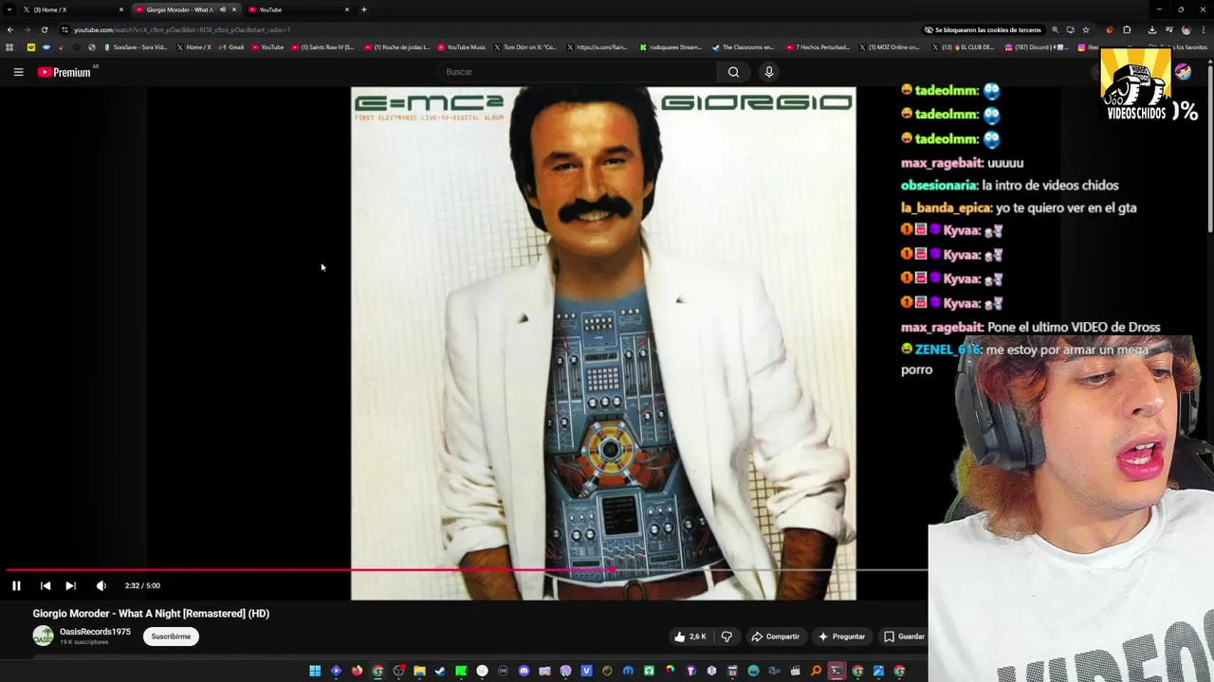Skip to the next video
Image resolution: width=1214 pixels, height=682 pixels.
[x=70, y=585]
